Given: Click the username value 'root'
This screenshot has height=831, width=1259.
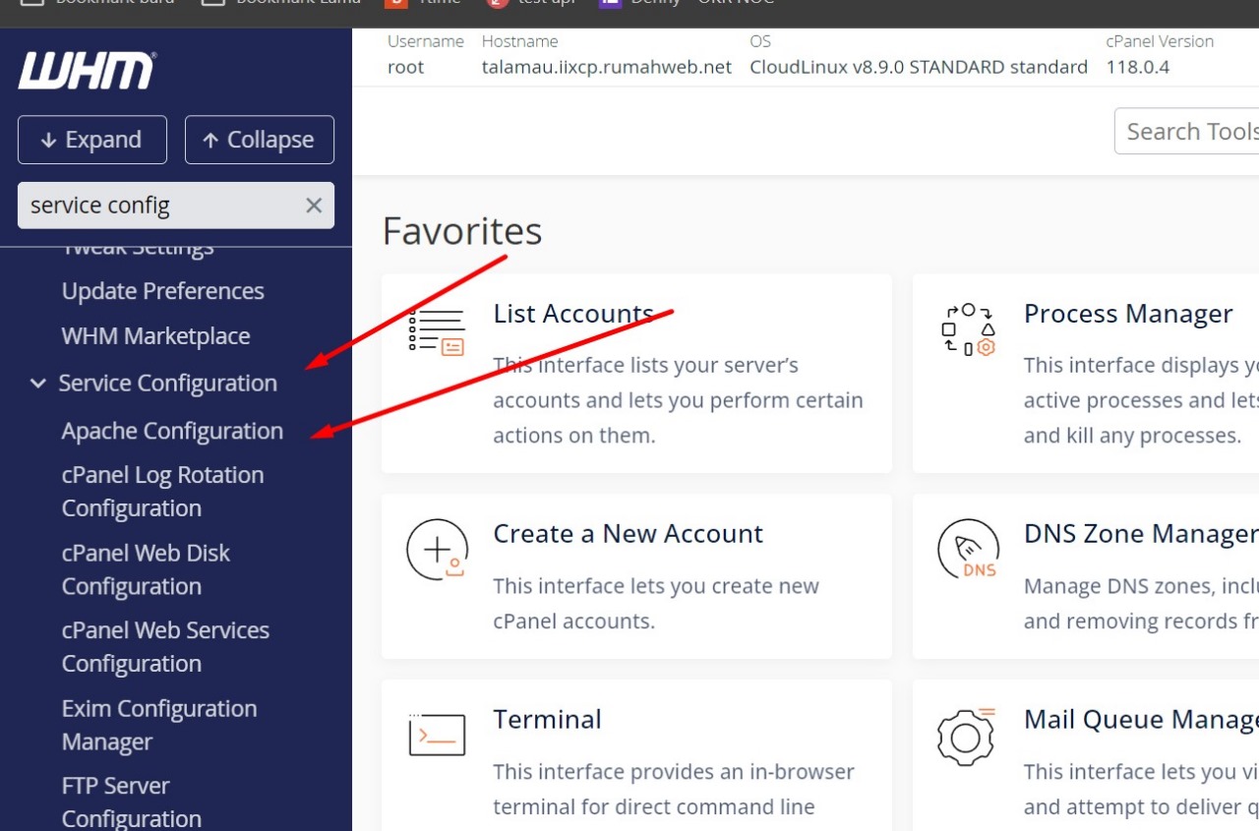Looking at the screenshot, I should 406,67.
